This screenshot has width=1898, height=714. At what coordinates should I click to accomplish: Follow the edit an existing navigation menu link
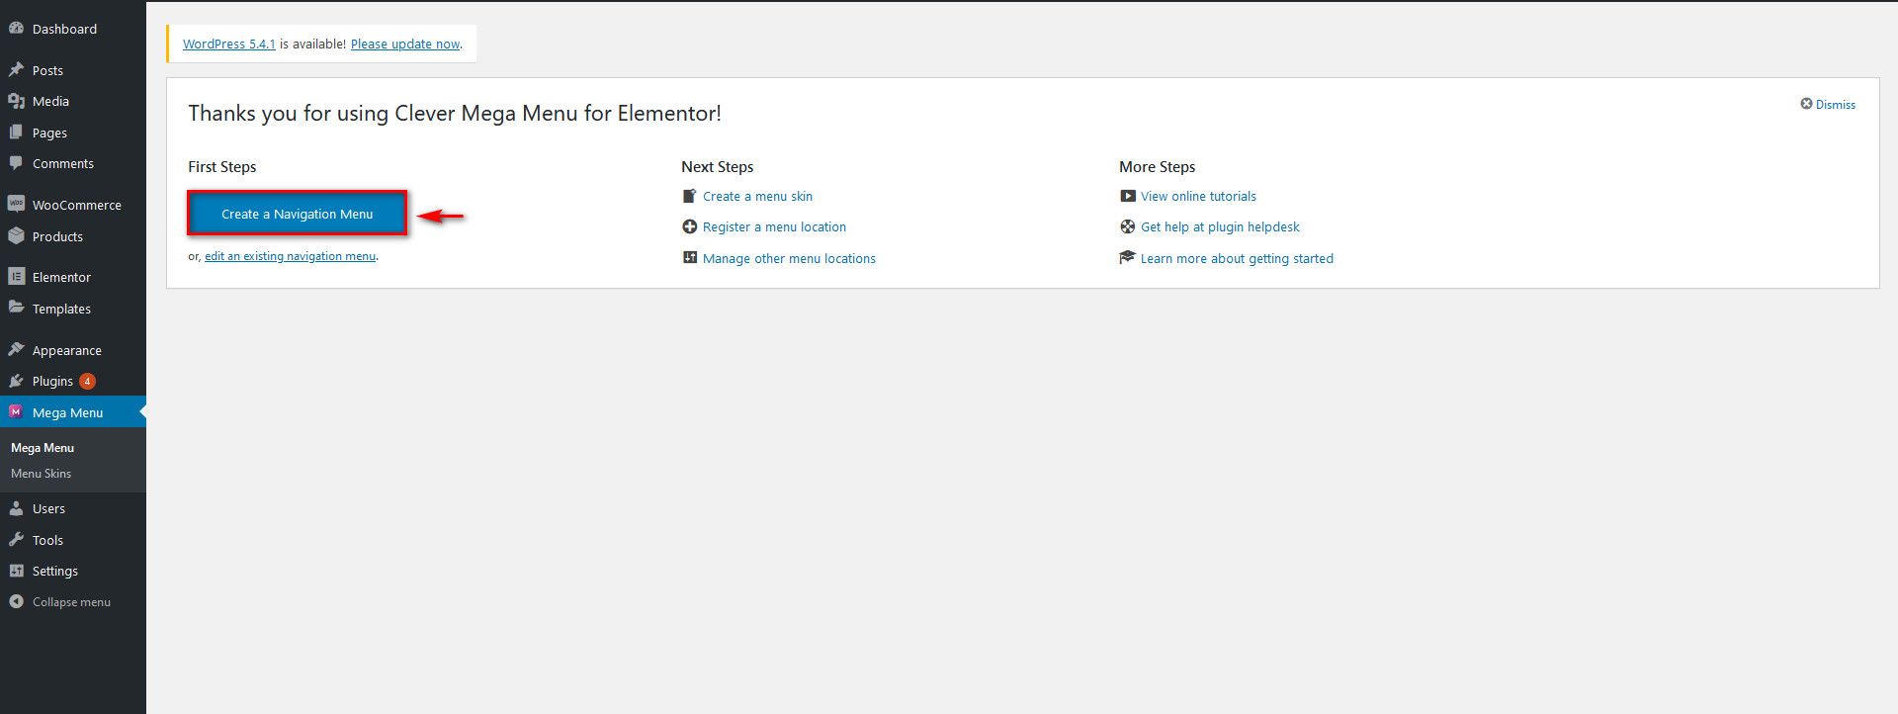pyautogui.click(x=290, y=256)
